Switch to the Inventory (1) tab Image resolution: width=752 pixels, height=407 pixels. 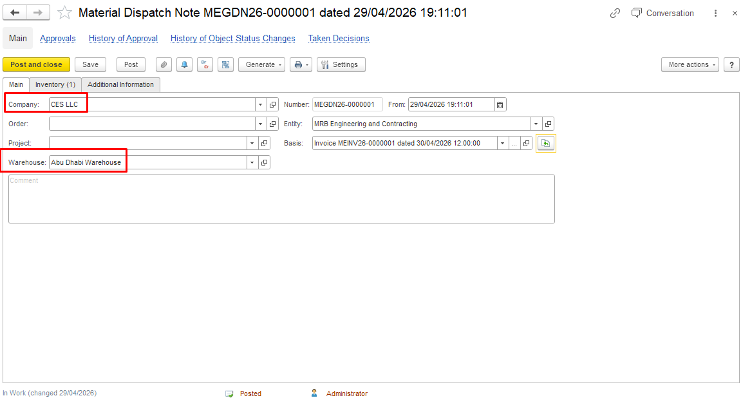click(x=55, y=84)
